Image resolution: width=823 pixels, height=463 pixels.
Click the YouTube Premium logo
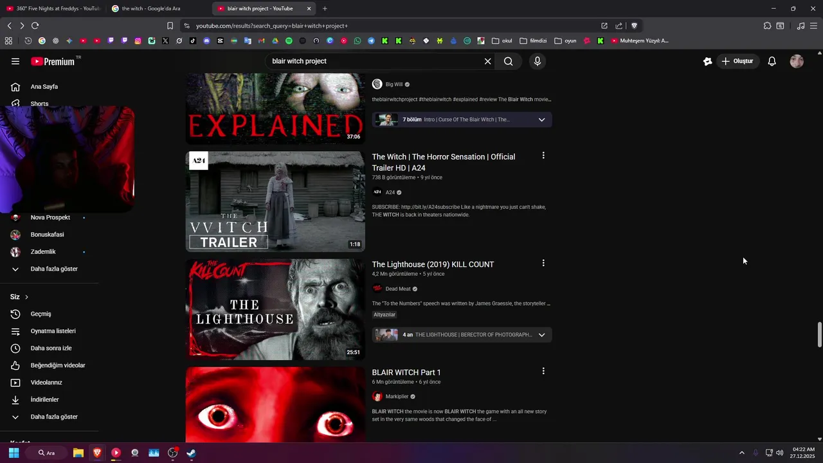(x=53, y=61)
